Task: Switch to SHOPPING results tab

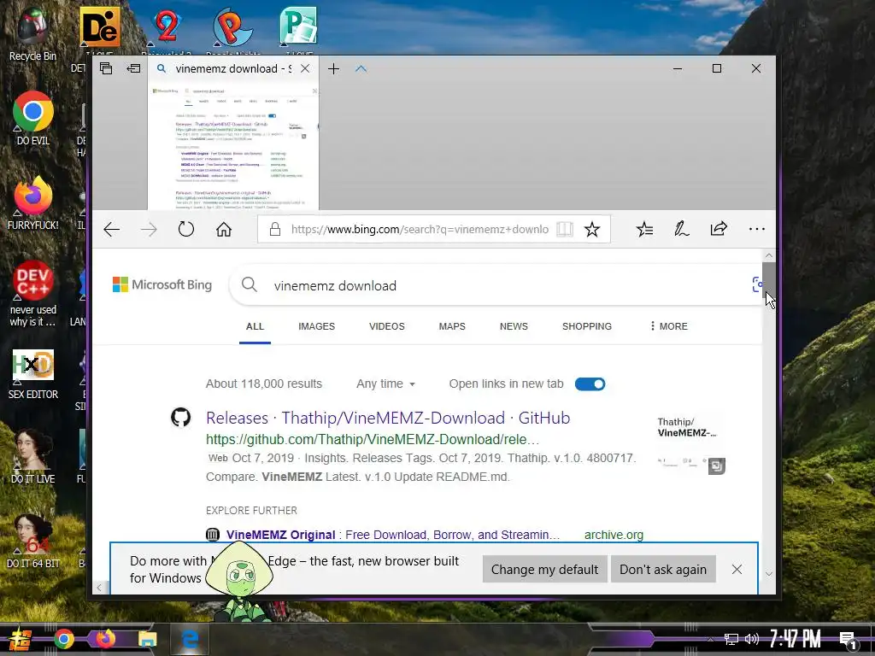Action: pos(586,326)
